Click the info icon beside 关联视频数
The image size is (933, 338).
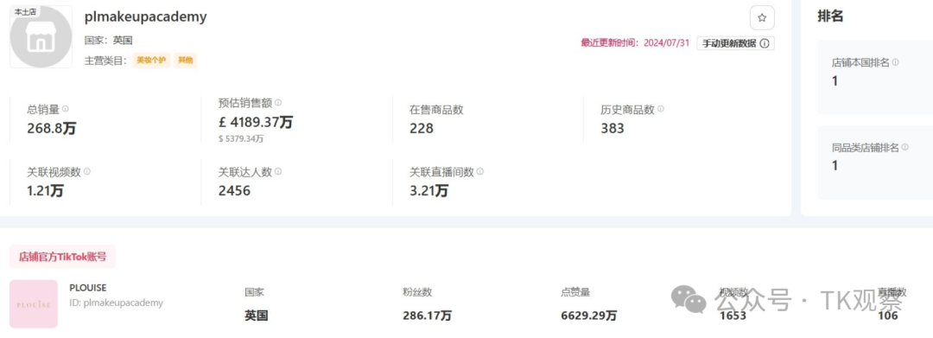click(87, 171)
